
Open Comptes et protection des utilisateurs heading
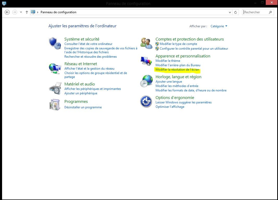189,39
